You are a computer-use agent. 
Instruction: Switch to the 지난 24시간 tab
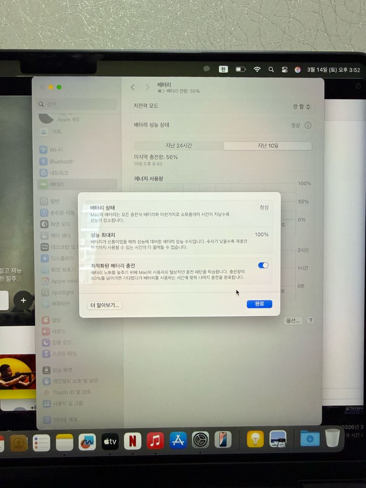point(179,145)
